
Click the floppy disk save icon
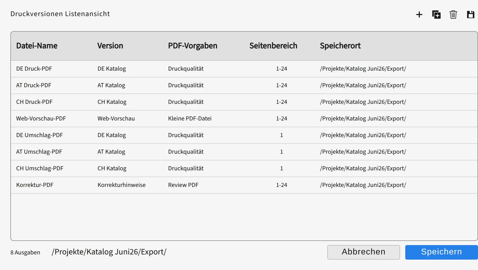click(470, 15)
